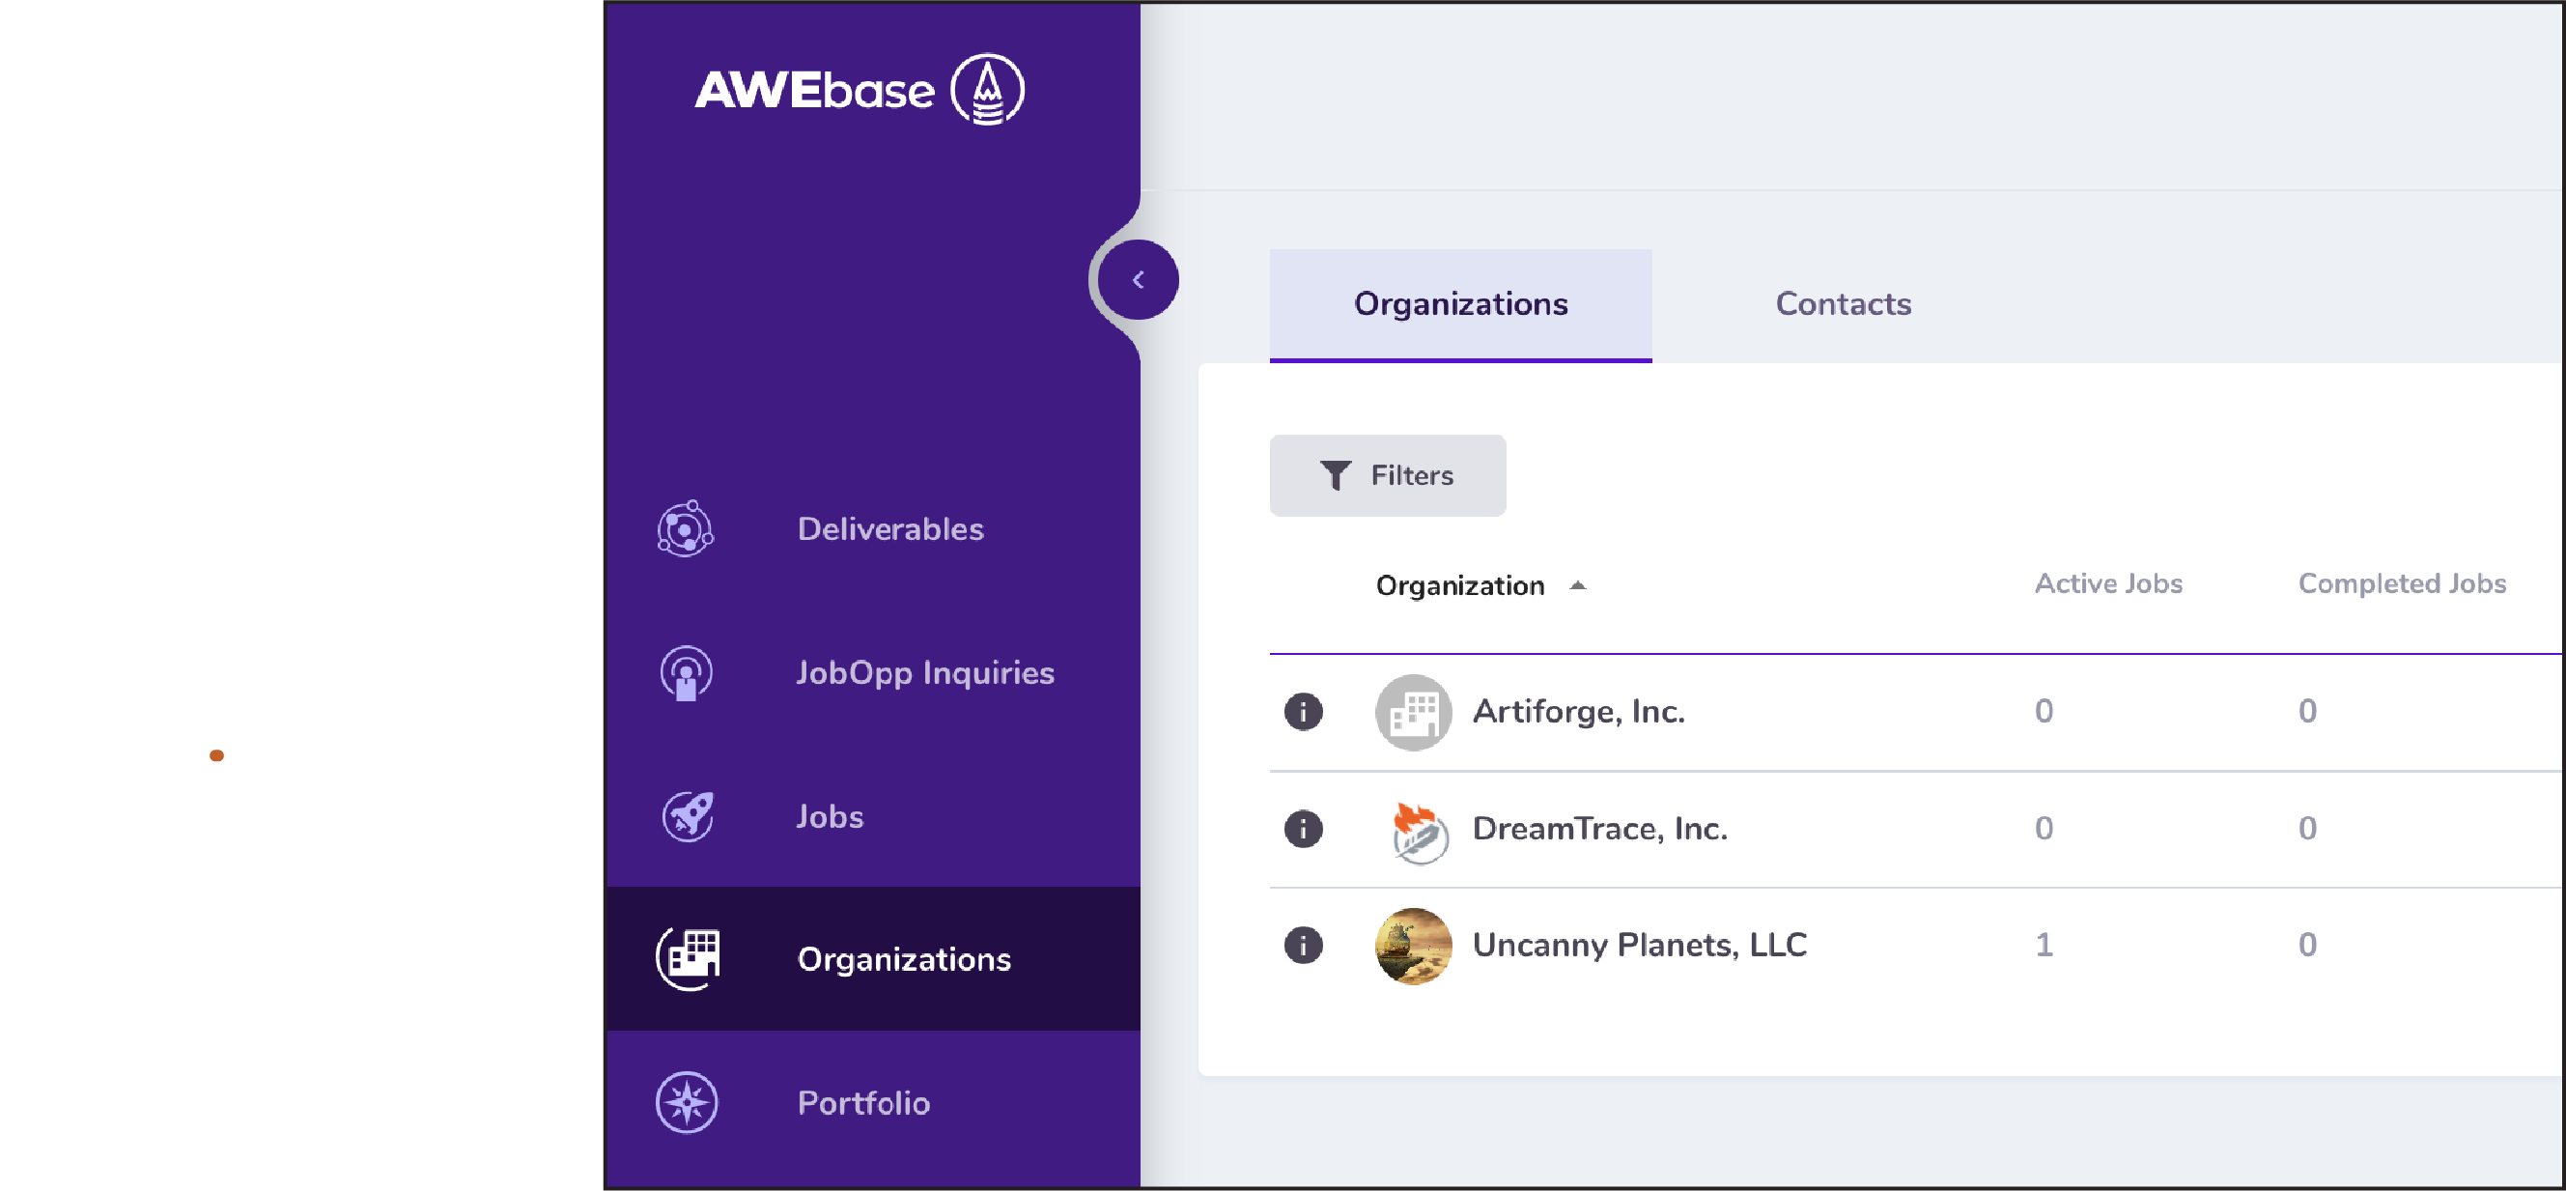Screen dimensions: 2566x1191
Task: Click the DreamTrace, Inc. logo thumbnail
Action: click(x=1415, y=830)
